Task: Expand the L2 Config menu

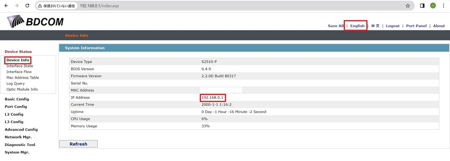Action: pyautogui.click(x=14, y=114)
